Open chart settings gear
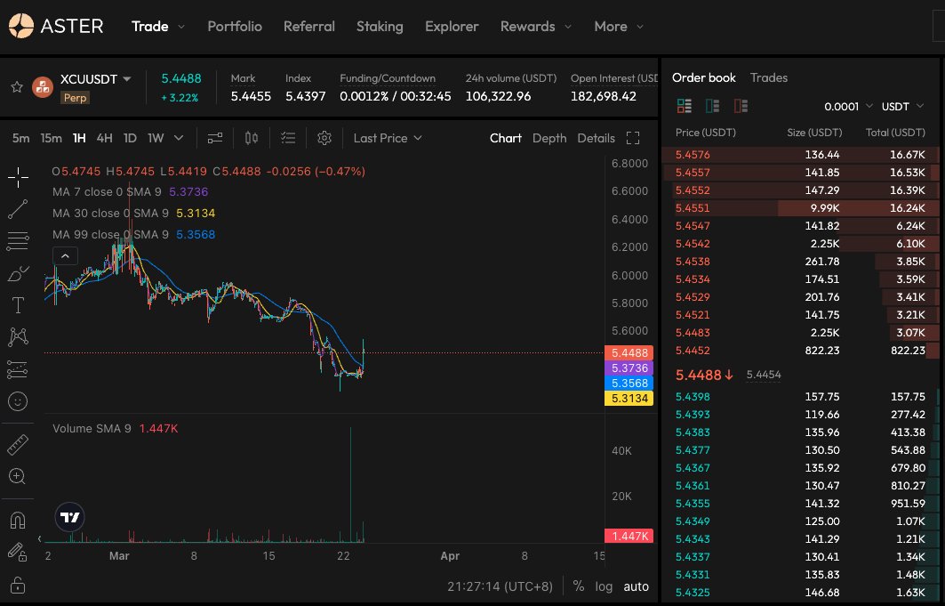The image size is (945, 606). [324, 138]
